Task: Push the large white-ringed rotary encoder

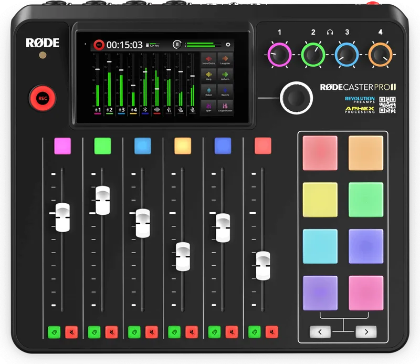Action: 296,98
